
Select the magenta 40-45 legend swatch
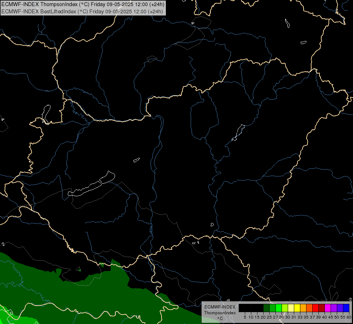pyautogui.click(x=328, y=308)
